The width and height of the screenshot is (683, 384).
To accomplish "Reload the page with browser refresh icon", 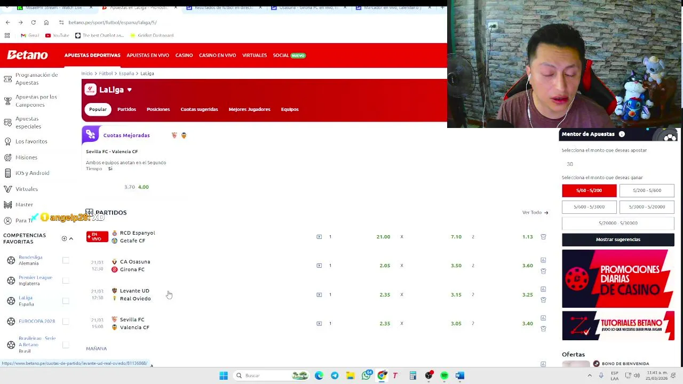I will click(x=33, y=22).
